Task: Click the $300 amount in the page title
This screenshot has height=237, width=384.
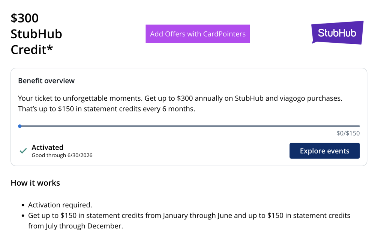Action: click(x=25, y=18)
